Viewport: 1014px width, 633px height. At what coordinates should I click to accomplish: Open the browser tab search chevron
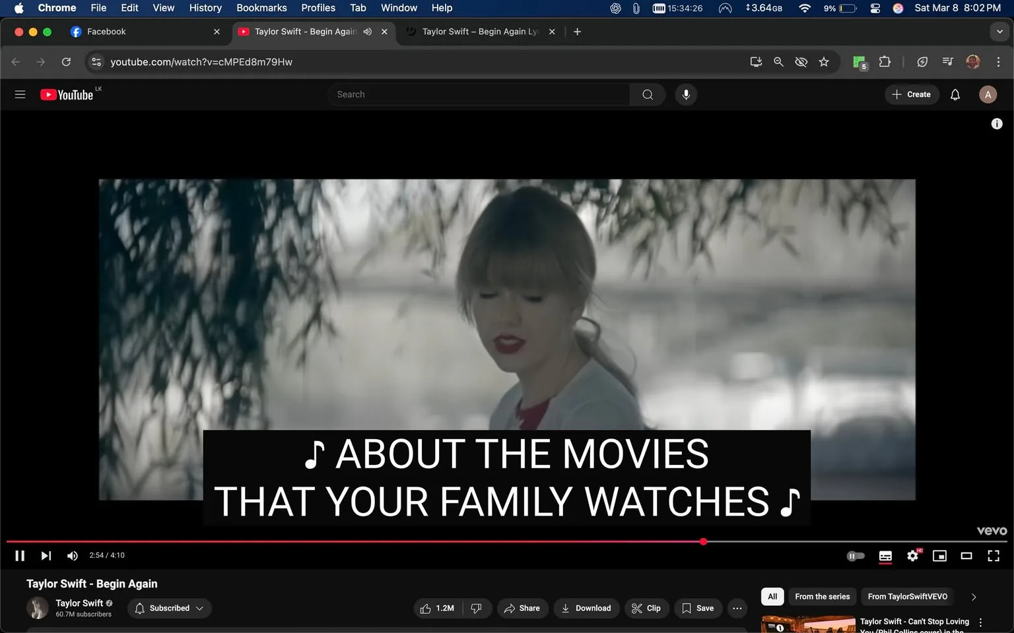[1001, 31]
